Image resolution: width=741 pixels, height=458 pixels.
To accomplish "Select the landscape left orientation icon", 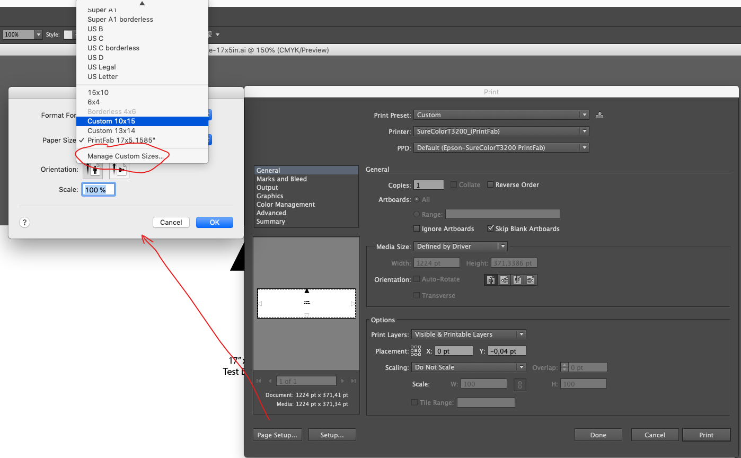I will pos(504,280).
